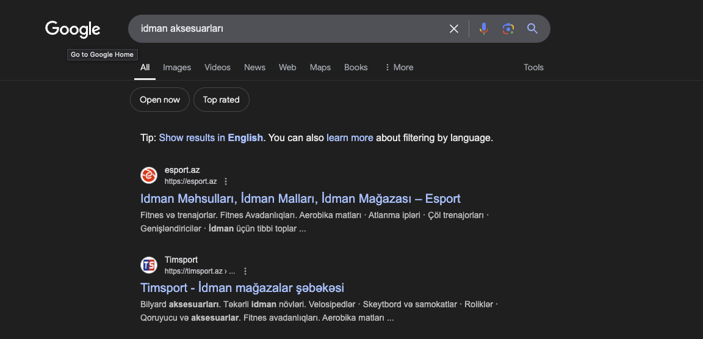Click the Esport snippet starting 'Fitnes və trenajorlar'
703x339 pixels.
tap(314, 222)
